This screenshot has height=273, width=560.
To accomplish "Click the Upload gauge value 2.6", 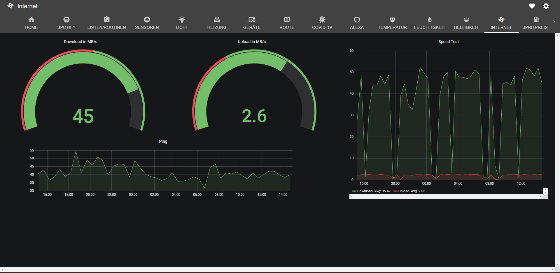I will click(x=254, y=116).
